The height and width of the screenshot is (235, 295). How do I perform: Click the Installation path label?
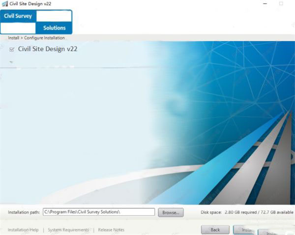tap(23, 212)
